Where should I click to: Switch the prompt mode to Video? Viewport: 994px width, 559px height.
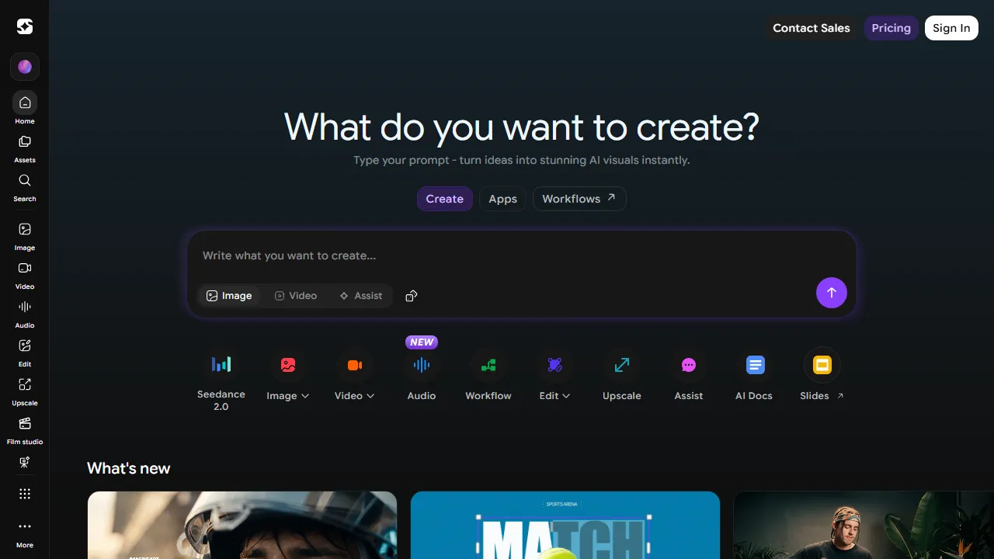[296, 296]
